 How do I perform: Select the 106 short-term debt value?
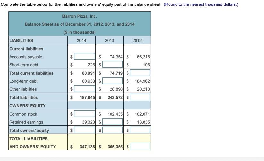[x=146, y=65]
